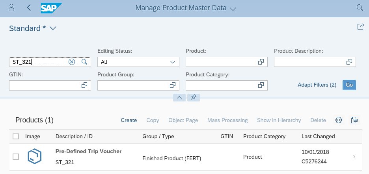
Task: Open table settings gear icon
Action: (x=338, y=120)
